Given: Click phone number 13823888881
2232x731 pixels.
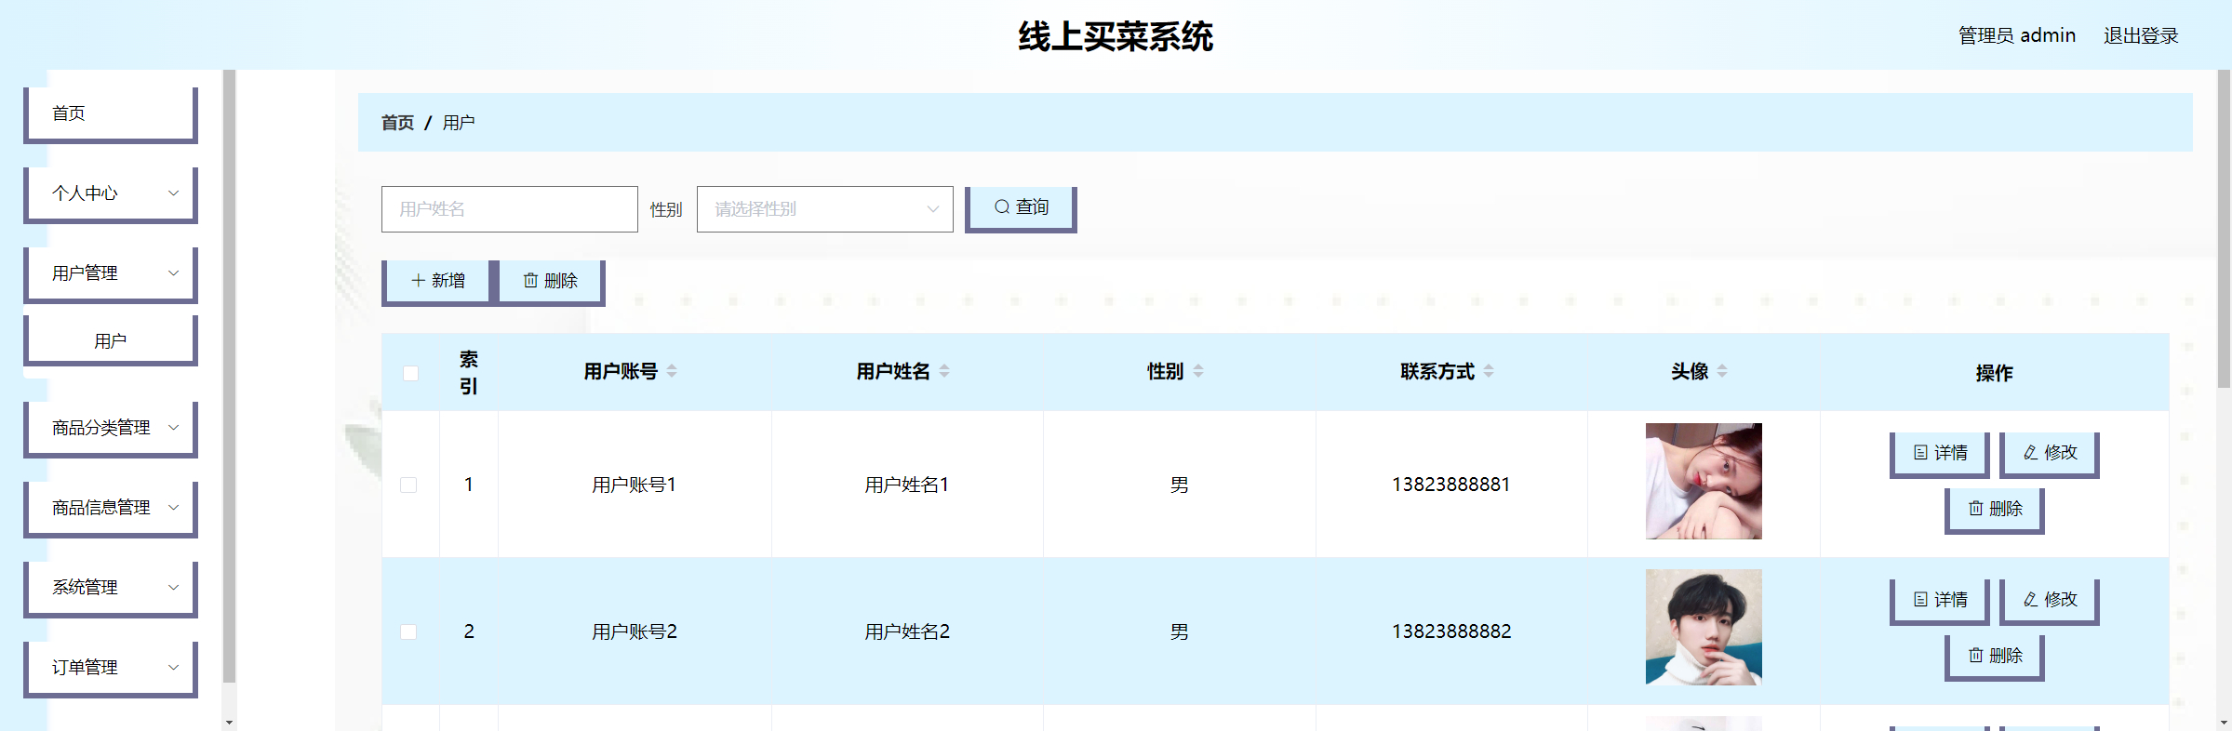Looking at the screenshot, I should pyautogui.click(x=1451, y=485).
